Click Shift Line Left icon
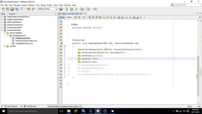Screen dimensions: 202x114 coord(119,17)
